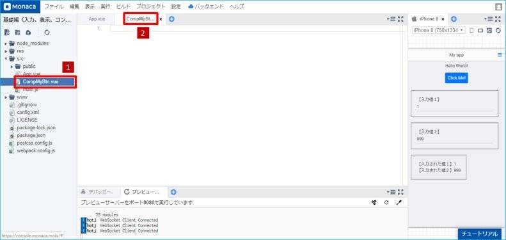Open the editor panel tab list menu
Viewport: 506px width, 240px height.
[391, 19]
